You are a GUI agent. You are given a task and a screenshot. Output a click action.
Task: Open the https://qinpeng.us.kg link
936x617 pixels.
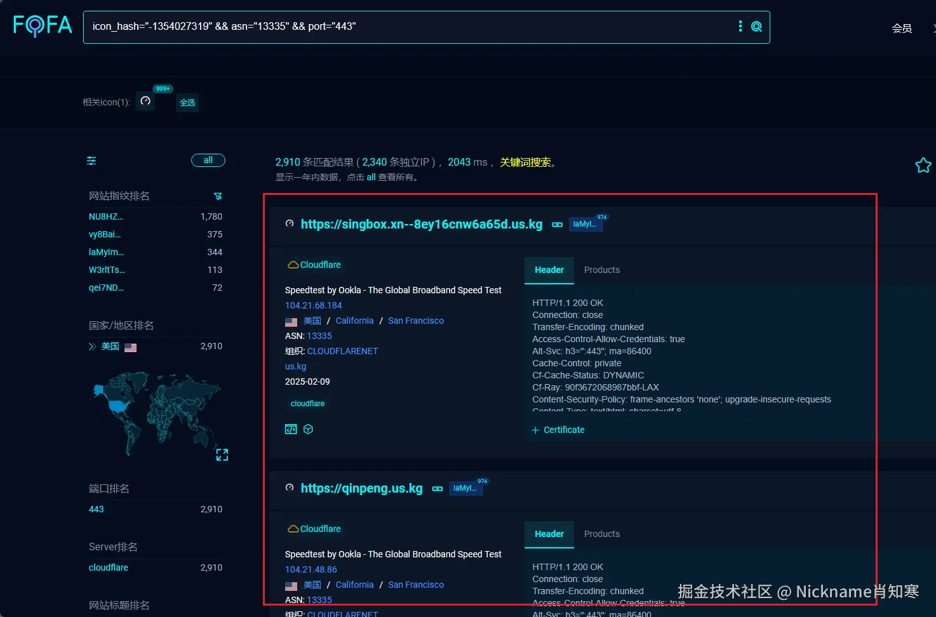(x=361, y=488)
